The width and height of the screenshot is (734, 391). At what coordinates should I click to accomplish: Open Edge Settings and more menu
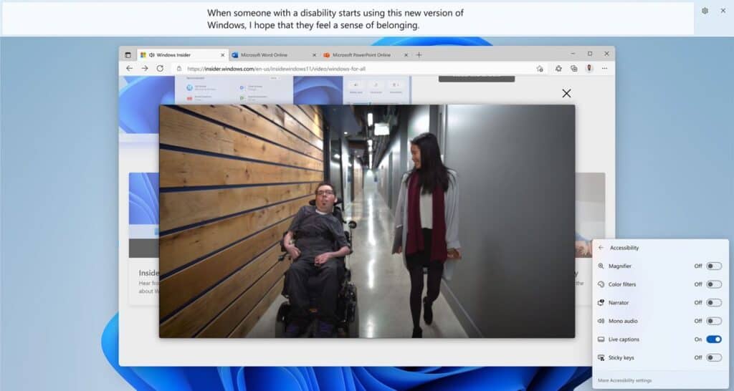(605, 68)
